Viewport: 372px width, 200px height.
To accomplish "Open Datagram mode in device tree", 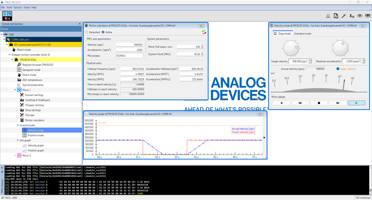I will [x=28, y=70].
